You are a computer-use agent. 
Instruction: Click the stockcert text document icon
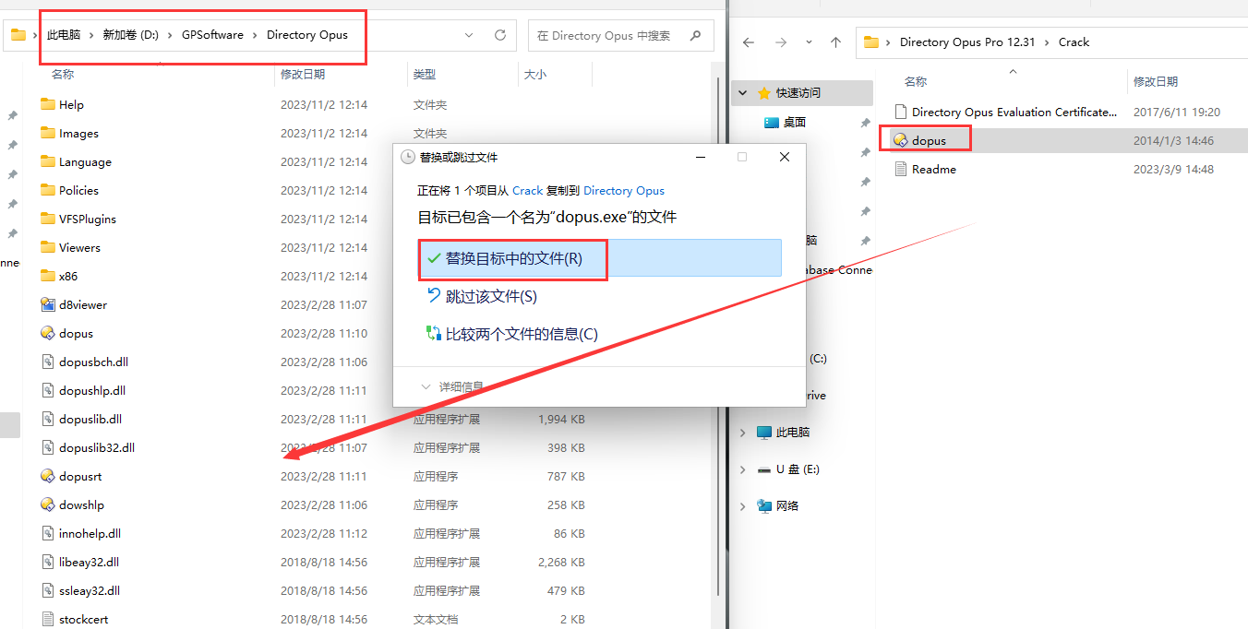[49, 619]
